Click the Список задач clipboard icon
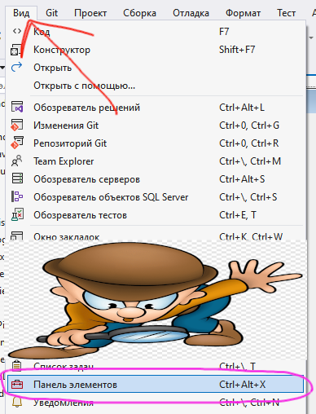This screenshot has height=414, width=316. (x=16, y=366)
